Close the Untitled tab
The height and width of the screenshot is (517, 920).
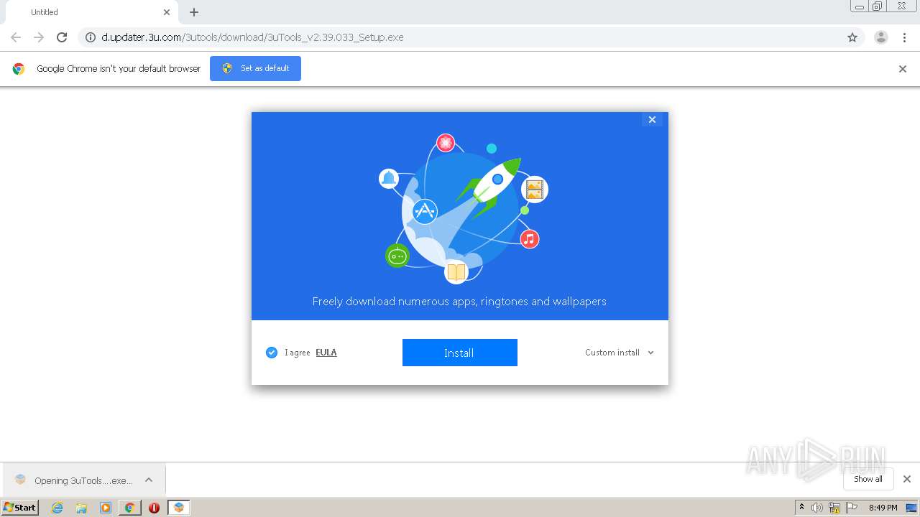point(167,12)
